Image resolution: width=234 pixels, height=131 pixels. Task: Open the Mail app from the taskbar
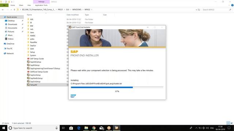pos(102,128)
